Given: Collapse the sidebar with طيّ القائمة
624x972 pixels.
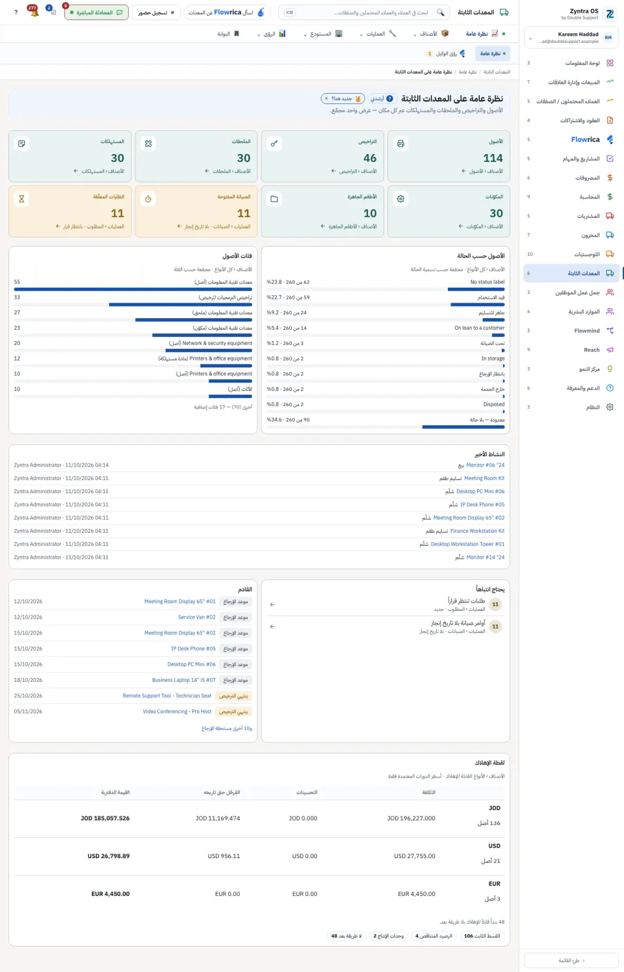Looking at the screenshot, I should 571,960.
